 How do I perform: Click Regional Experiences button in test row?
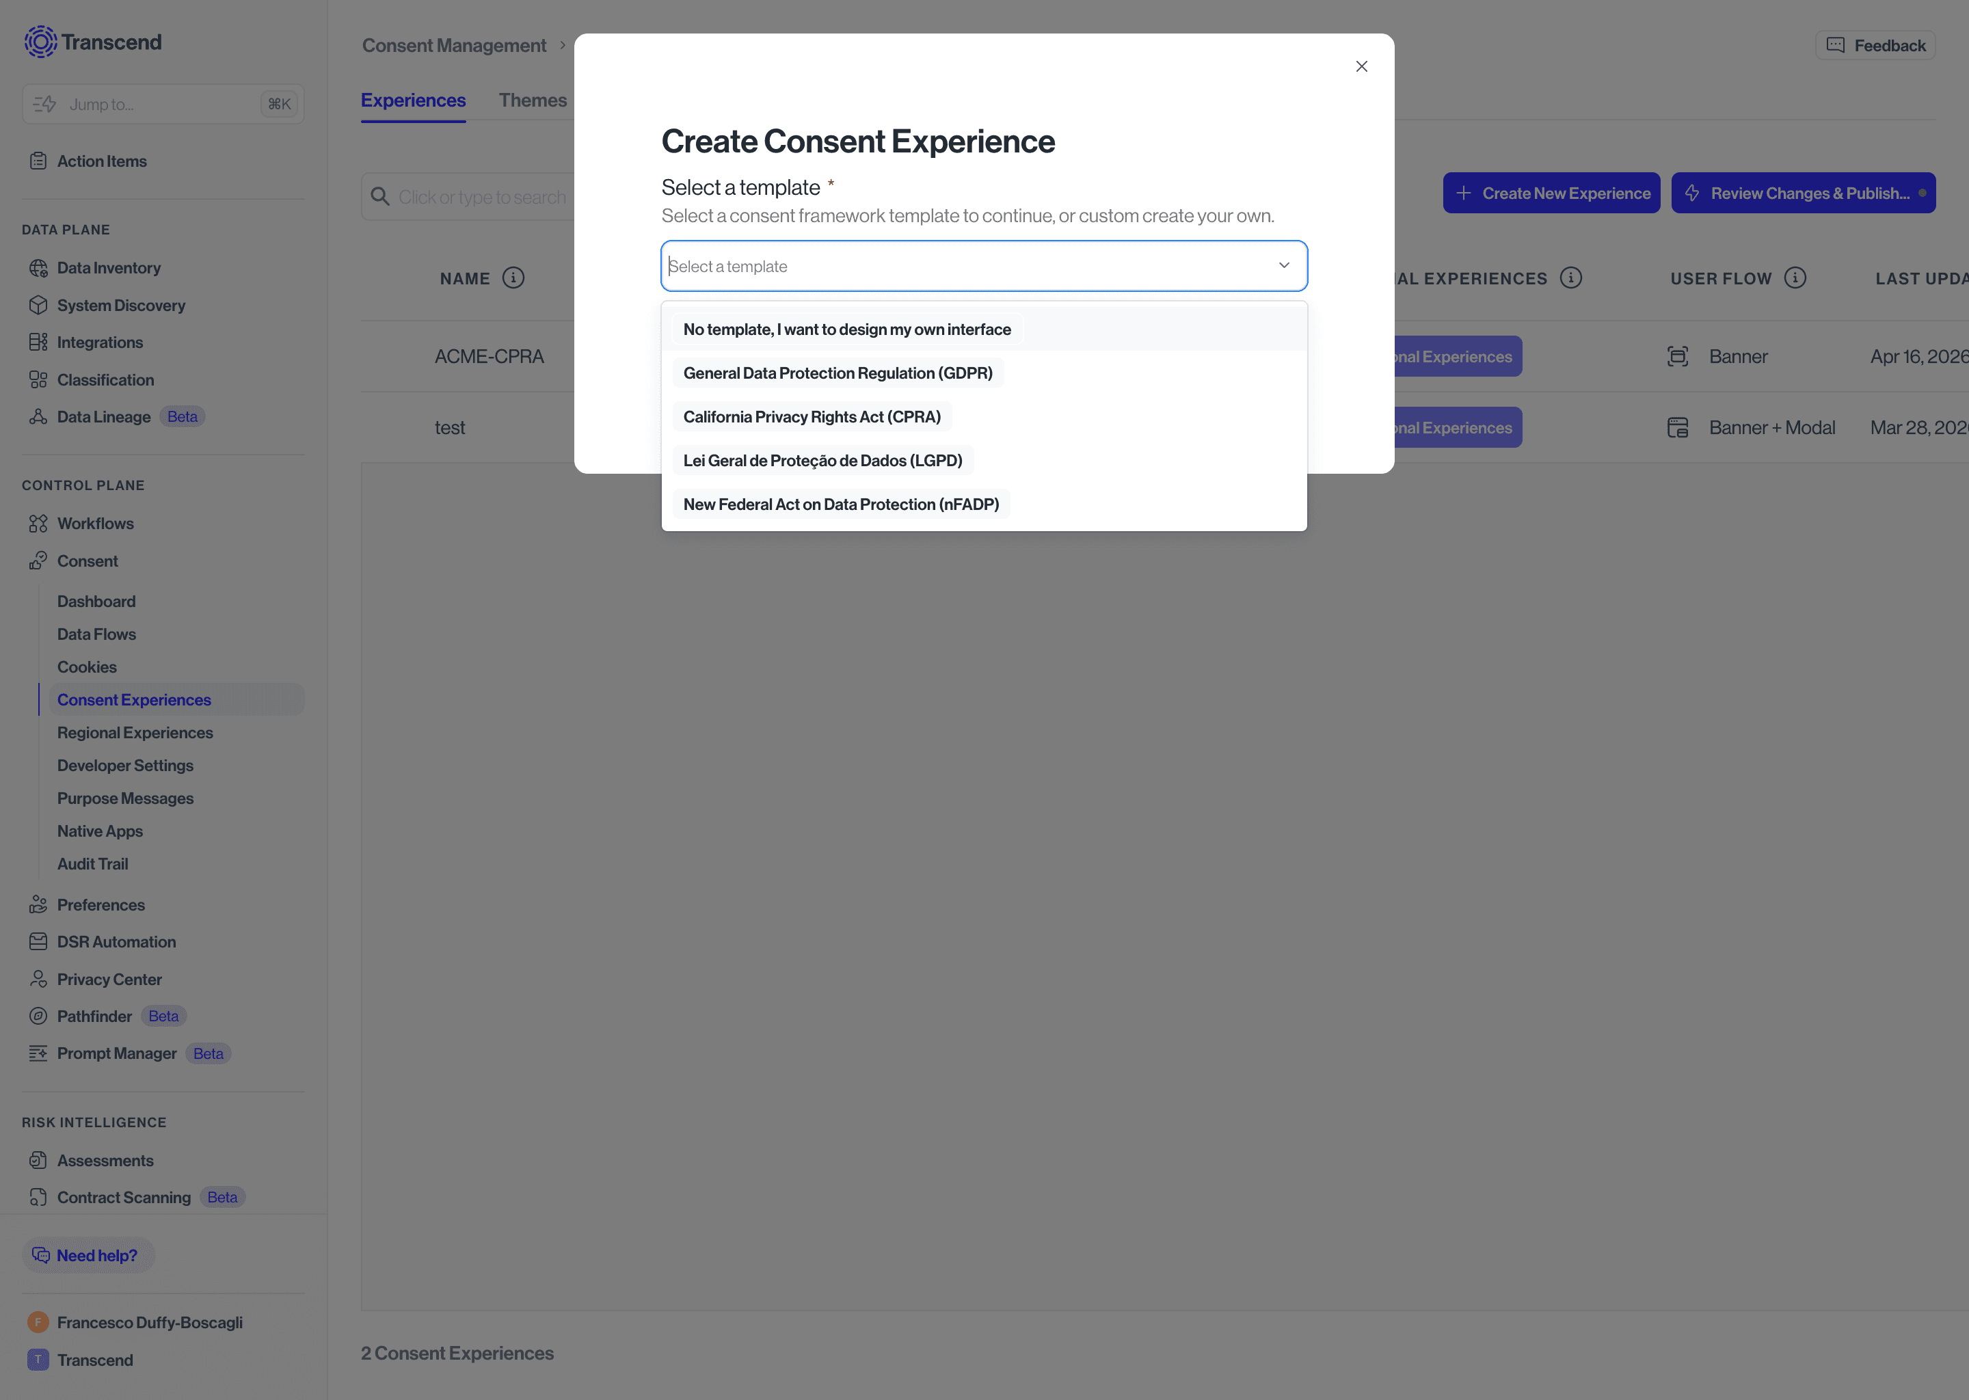point(1458,427)
